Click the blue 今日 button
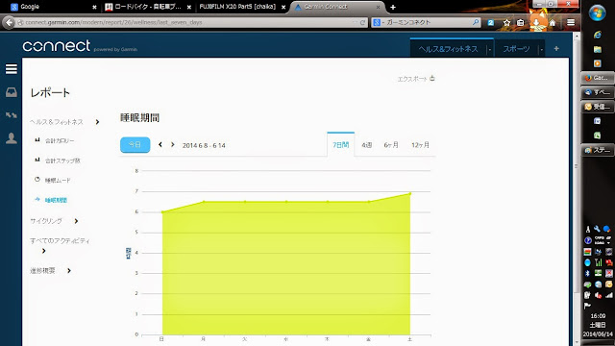The width and height of the screenshot is (615, 346). (135, 145)
